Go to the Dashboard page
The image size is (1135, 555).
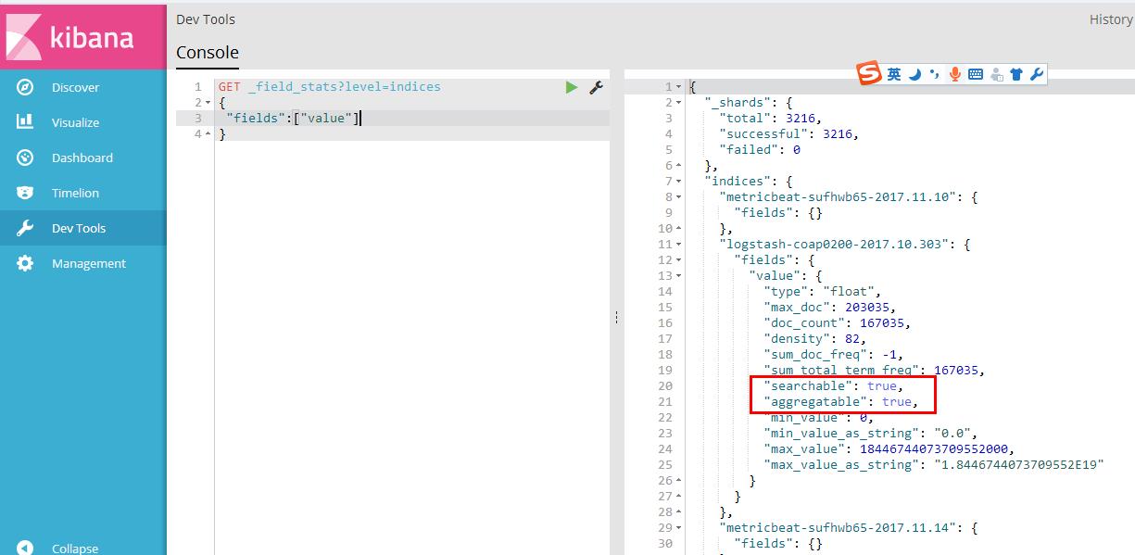click(x=82, y=158)
